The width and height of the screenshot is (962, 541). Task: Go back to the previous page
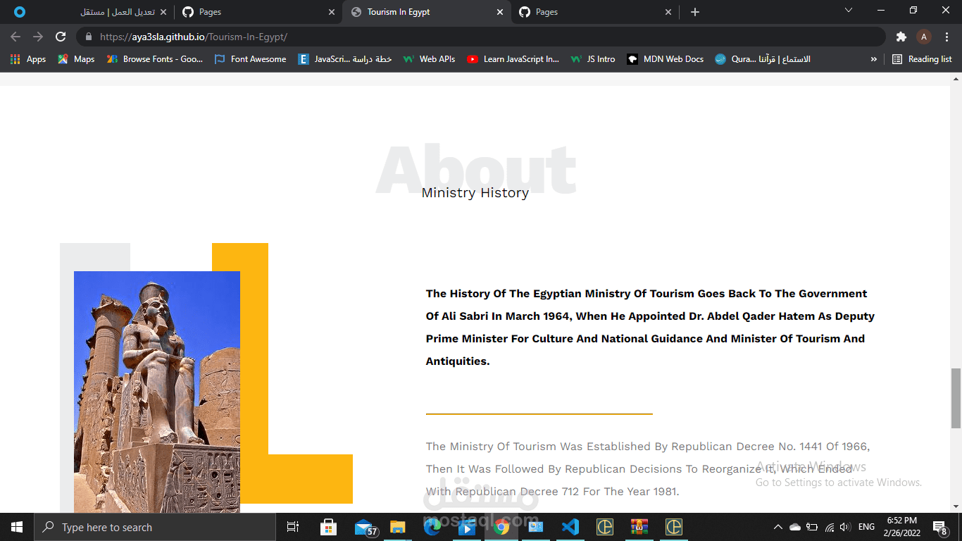(15, 37)
